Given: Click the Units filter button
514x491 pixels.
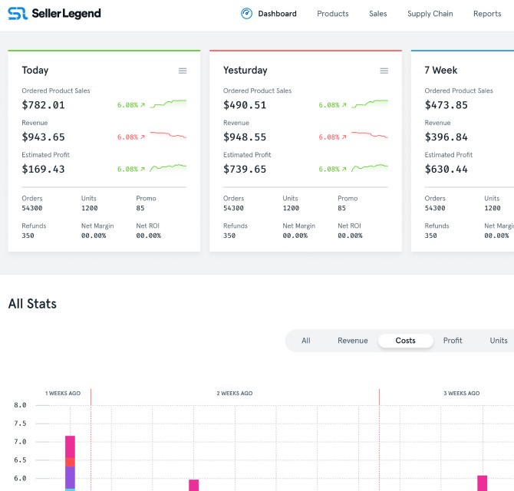Looking at the screenshot, I should coord(499,341).
